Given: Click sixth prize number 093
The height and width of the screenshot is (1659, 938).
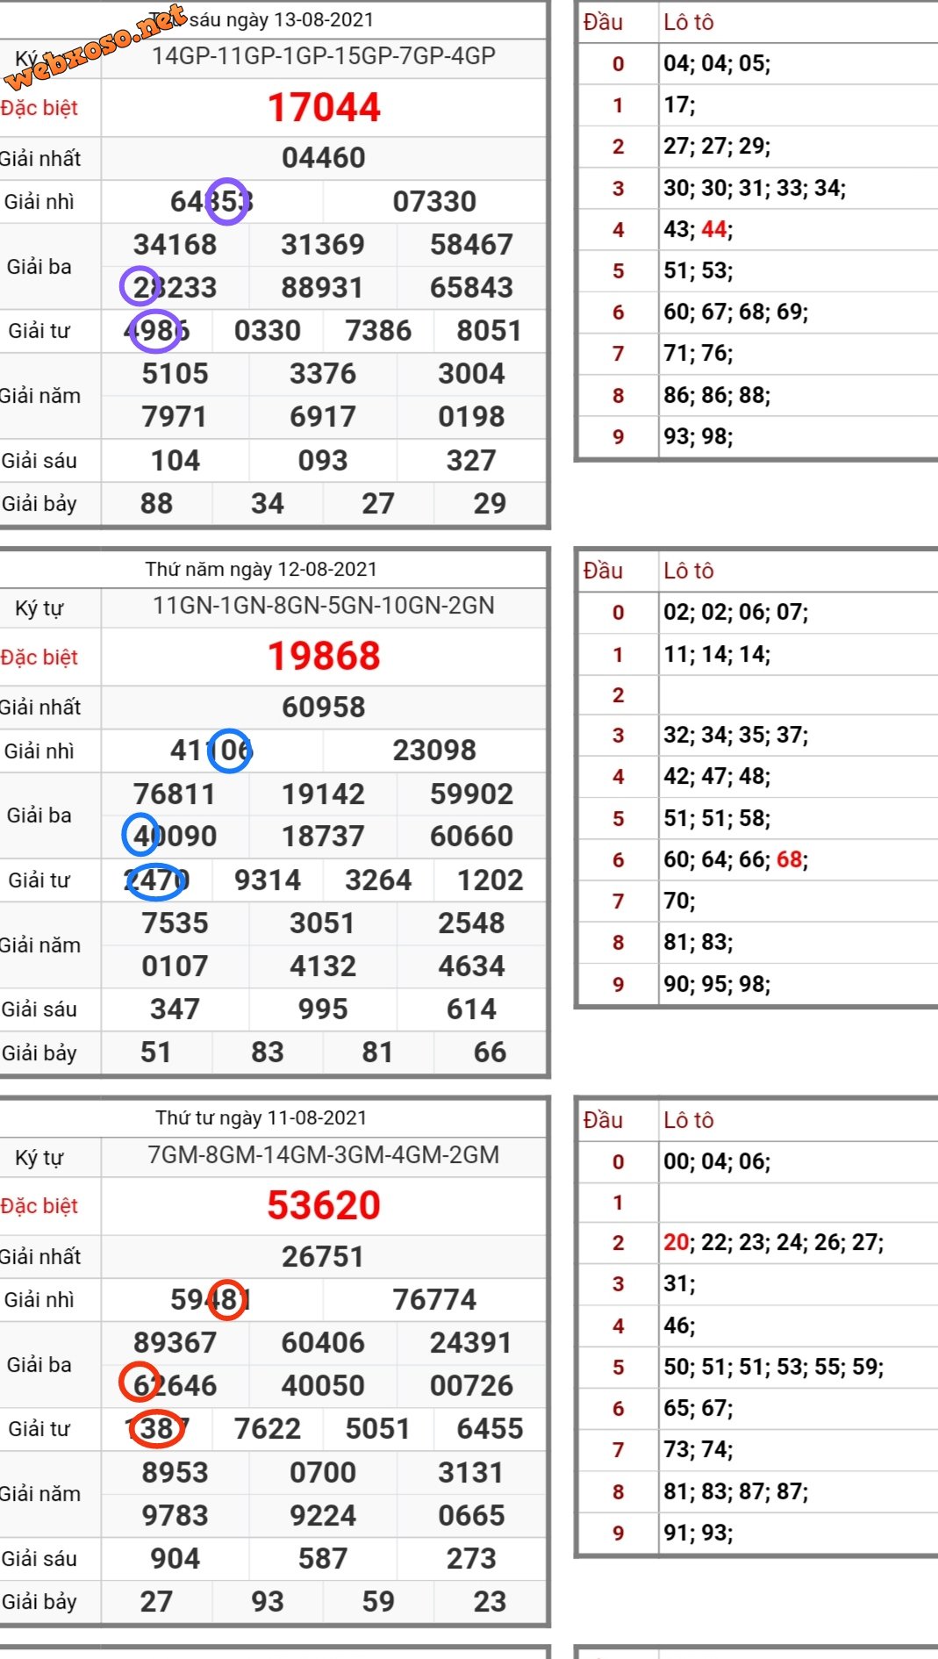Looking at the screenshot, I should pyautogui.click(x=323, y=461).
